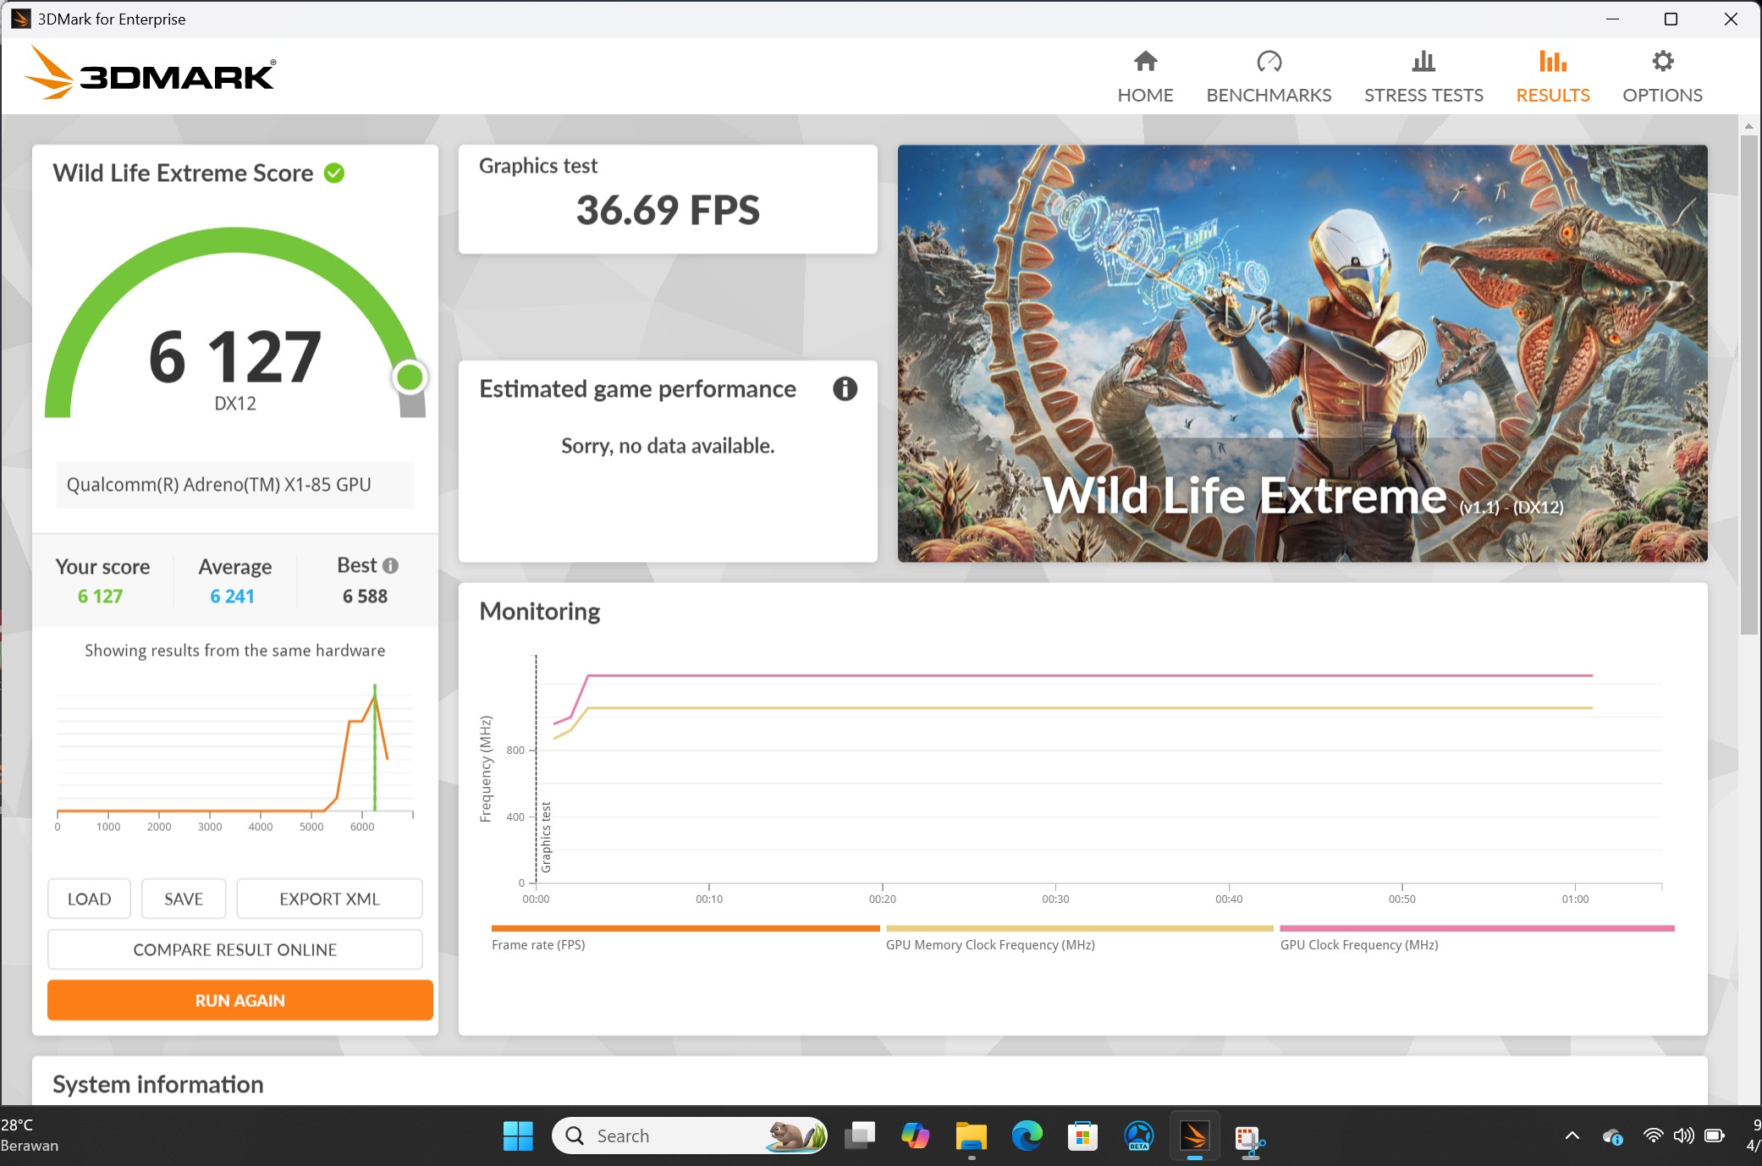Open File Explorer from taskbar
Image resolution: width=1762 pixels, height=1166 pixels.
[x=972, y=1136]
